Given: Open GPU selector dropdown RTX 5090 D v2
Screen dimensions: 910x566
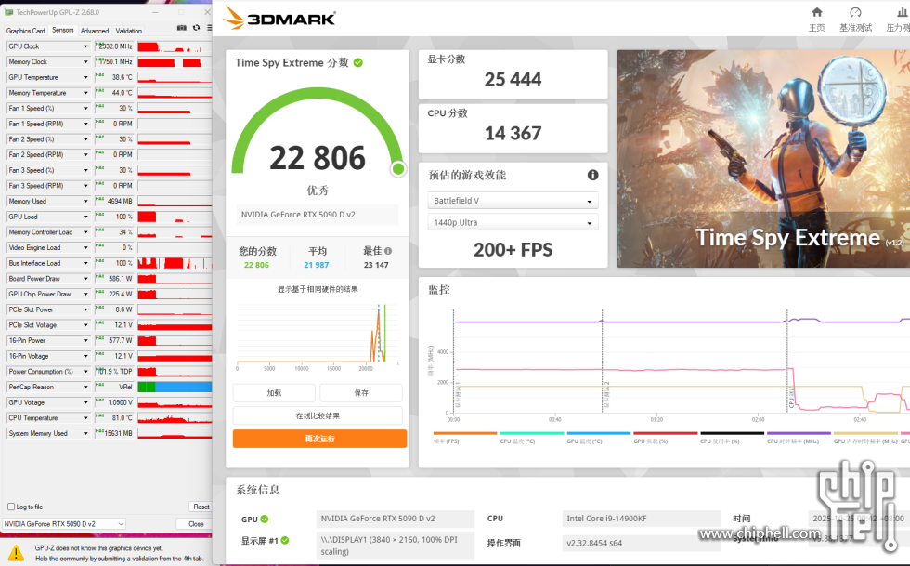Looking at the screenshot, I should pos(64,523).
